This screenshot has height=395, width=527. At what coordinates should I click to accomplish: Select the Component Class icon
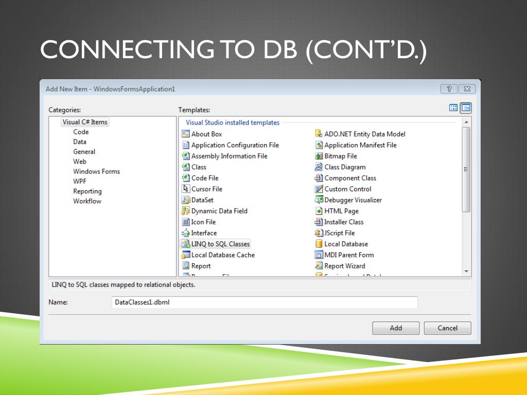(319, 178)
